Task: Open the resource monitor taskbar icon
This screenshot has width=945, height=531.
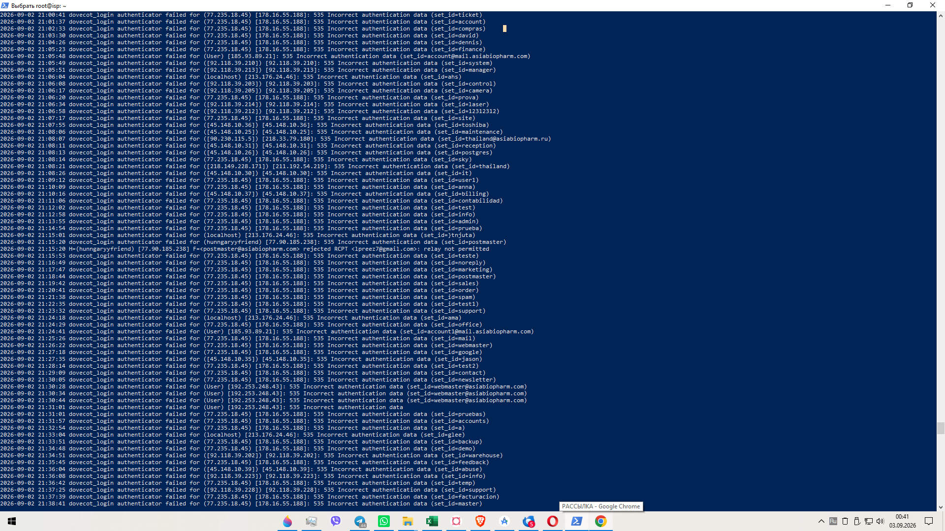Action: [x=312, y=521]
